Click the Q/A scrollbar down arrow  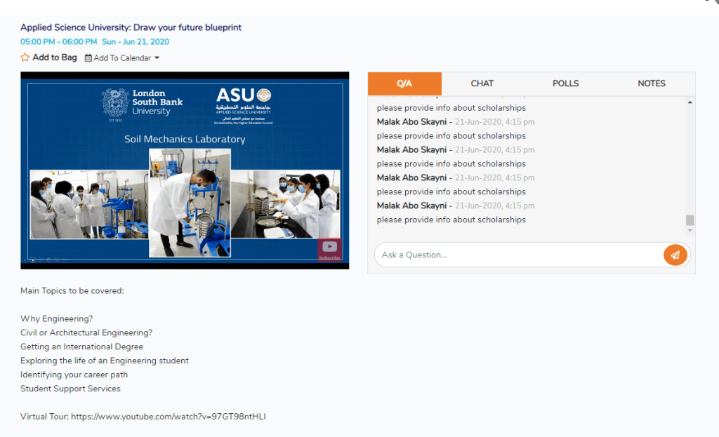[690, 230]
